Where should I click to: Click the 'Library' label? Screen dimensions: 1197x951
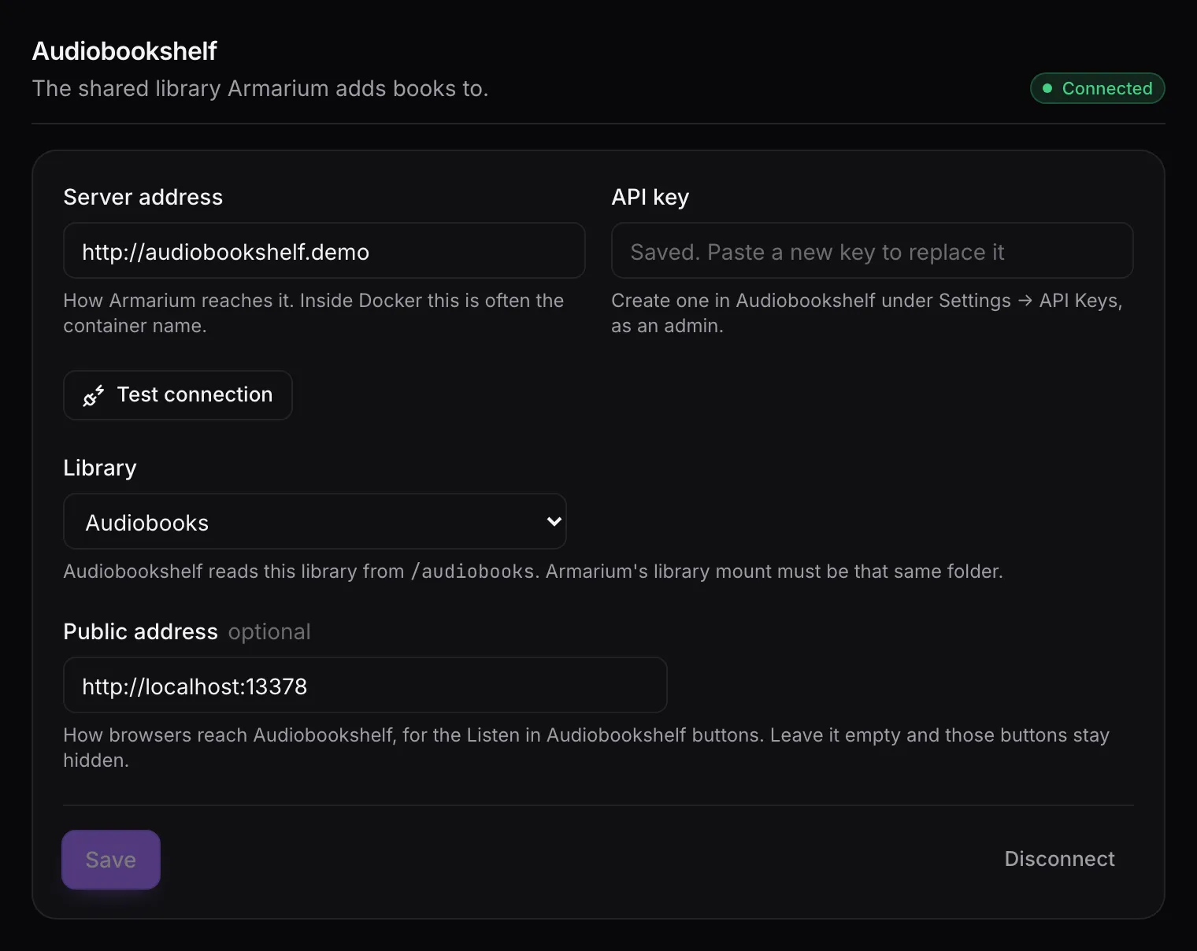pyautogui.click(x=100, y=468)
